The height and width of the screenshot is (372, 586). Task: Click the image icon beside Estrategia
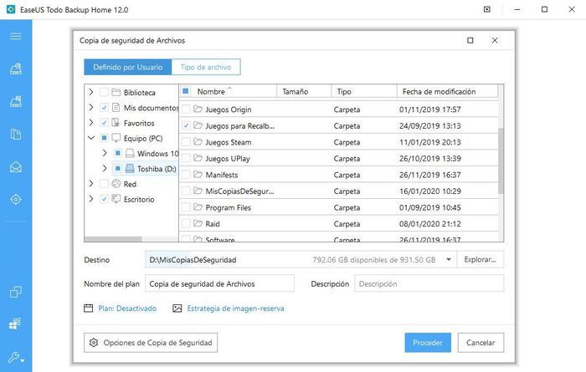coord(177,308)
